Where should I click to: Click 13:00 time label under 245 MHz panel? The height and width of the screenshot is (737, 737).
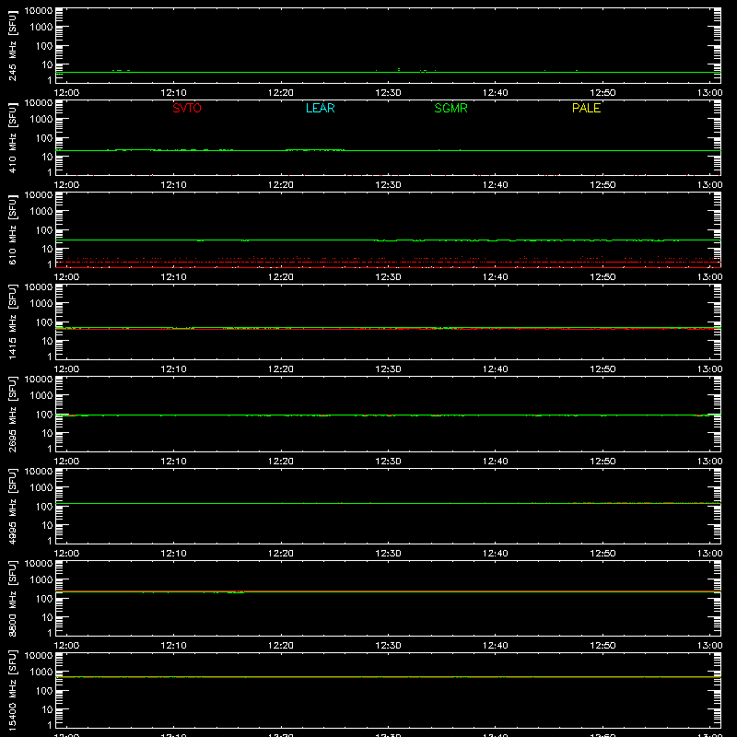tap(709, 93)
